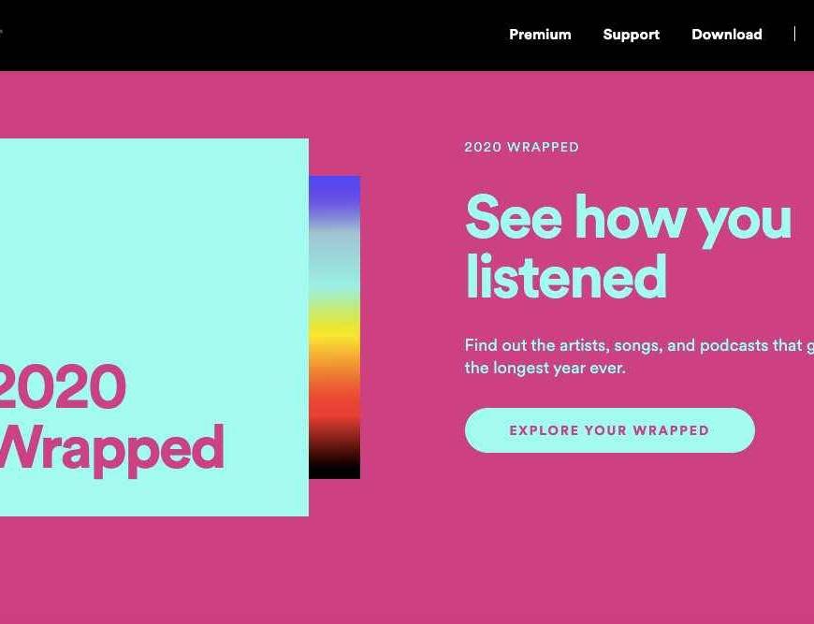Select Download in the top navigation

[x=726, y=35]
